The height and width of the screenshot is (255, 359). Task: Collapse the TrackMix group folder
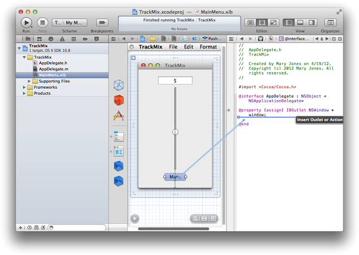[x=24, y=57]
